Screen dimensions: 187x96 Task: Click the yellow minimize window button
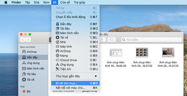(26, 34)
